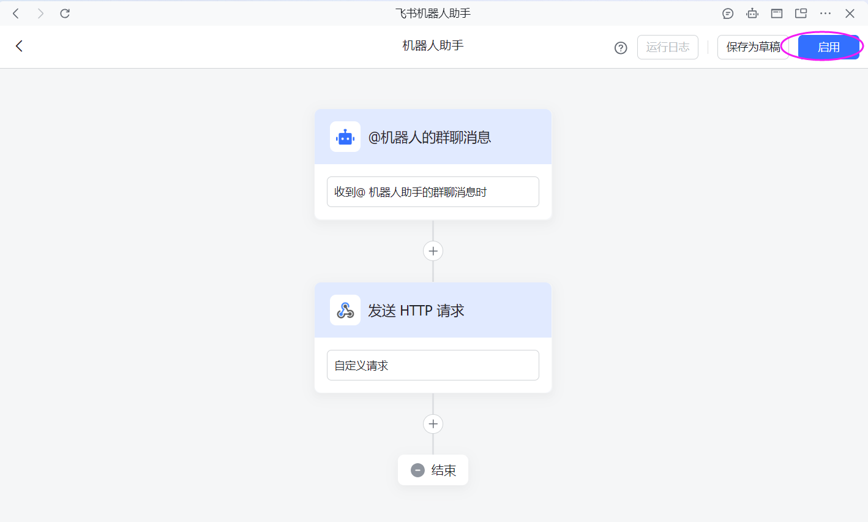
Task: Pop out window with the picture-in-picture icon
Action: [801, 13]
